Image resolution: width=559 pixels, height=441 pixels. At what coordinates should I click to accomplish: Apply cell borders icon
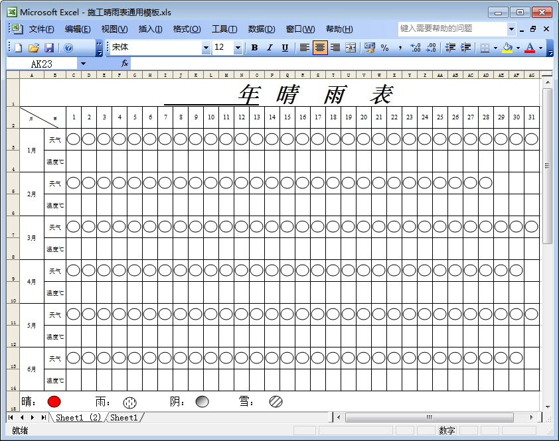[485, 48]
